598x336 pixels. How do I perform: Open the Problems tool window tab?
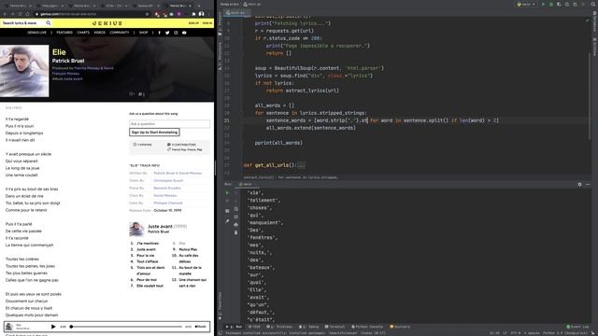(x=279, y=327)
